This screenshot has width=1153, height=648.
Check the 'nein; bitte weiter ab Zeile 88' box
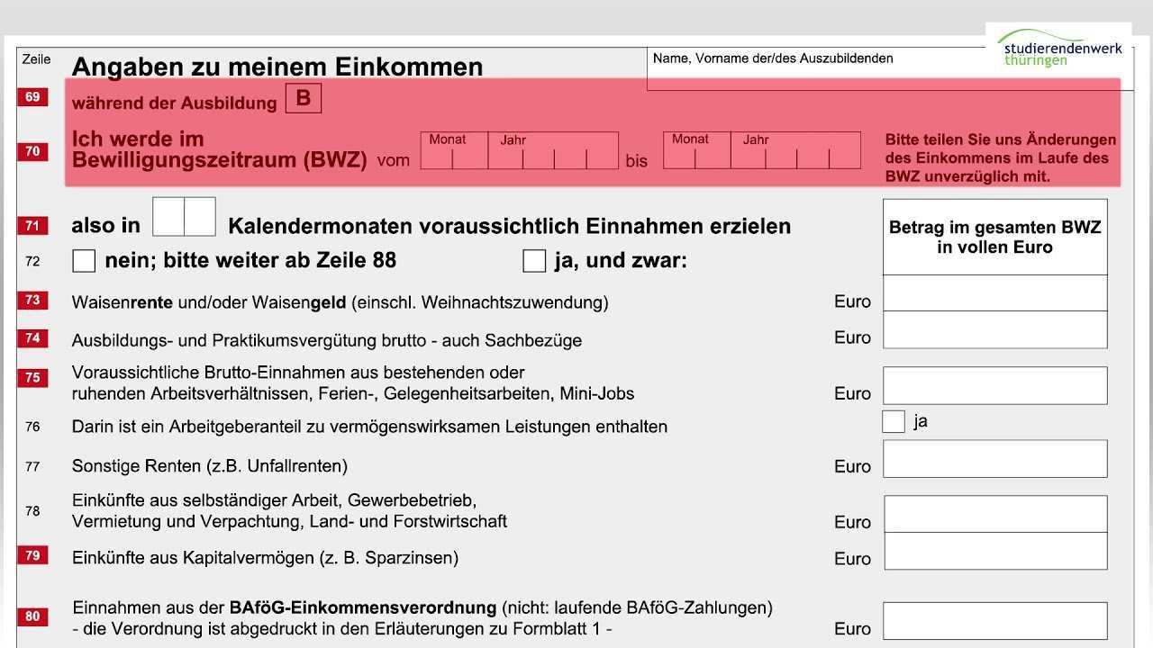click(x=84, y=261)
